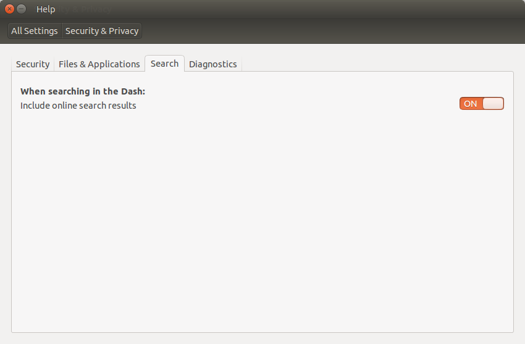The image size is (525, 344).
Task: Open the Help menu
Action: coord(46,9)
